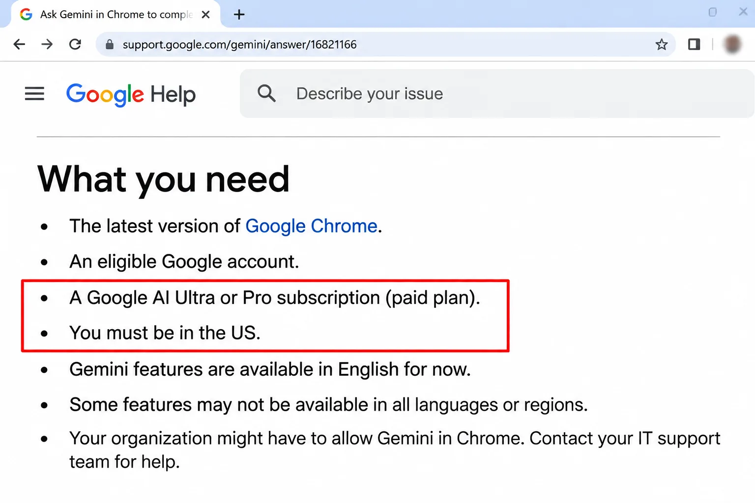Click text 'Gemini features are available in English'

click(234, 369)
